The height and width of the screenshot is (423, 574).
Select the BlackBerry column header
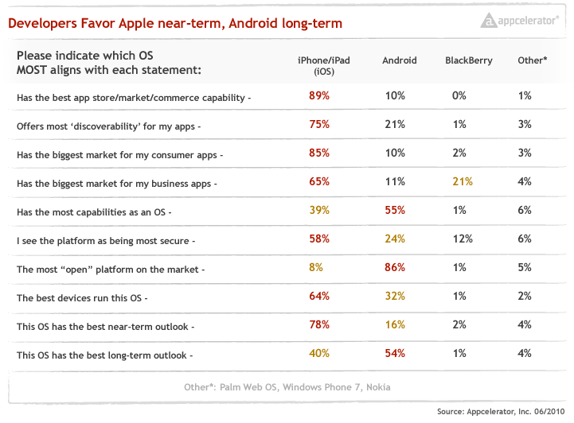(468, 60)
